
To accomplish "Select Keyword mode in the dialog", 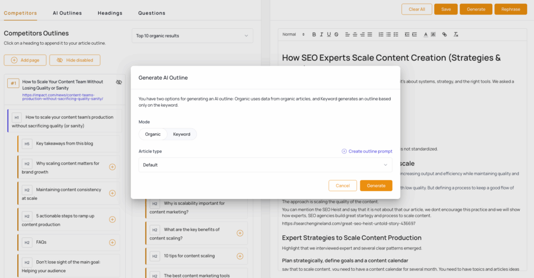I will click(x=181, y=134).
